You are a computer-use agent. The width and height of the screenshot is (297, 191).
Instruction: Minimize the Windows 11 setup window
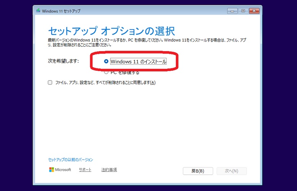coord(232,11)
